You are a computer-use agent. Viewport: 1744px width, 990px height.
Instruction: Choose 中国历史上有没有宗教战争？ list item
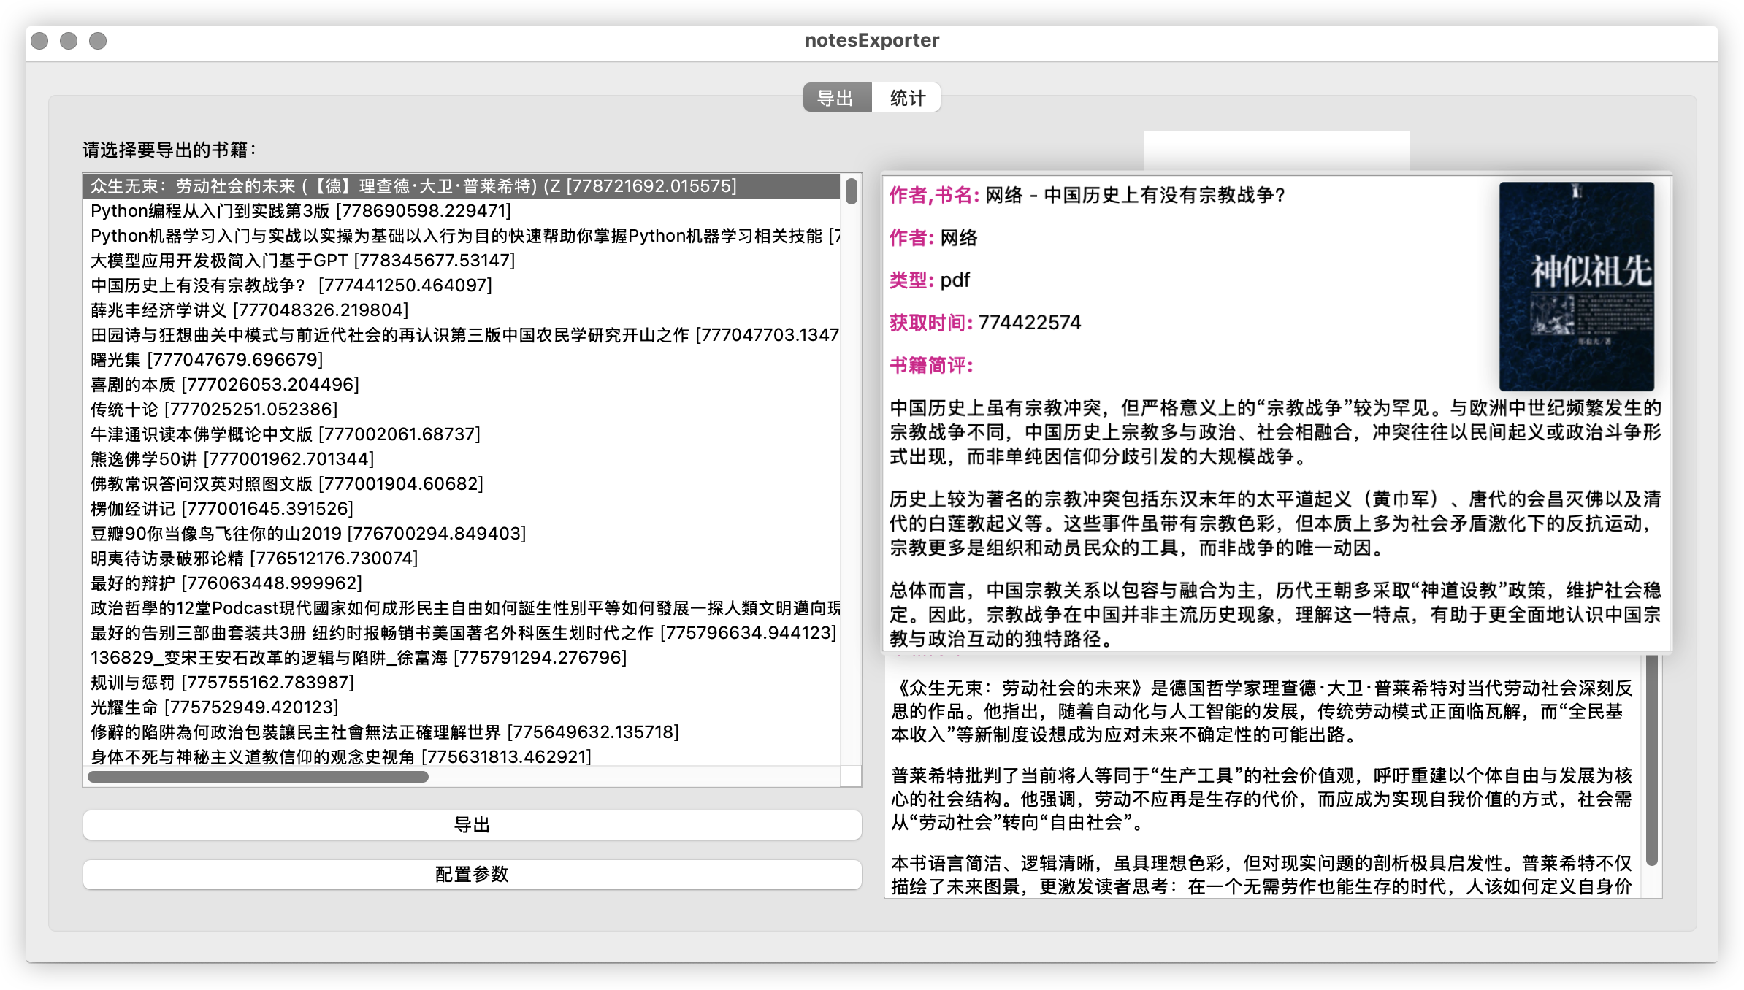click(291, 285)
